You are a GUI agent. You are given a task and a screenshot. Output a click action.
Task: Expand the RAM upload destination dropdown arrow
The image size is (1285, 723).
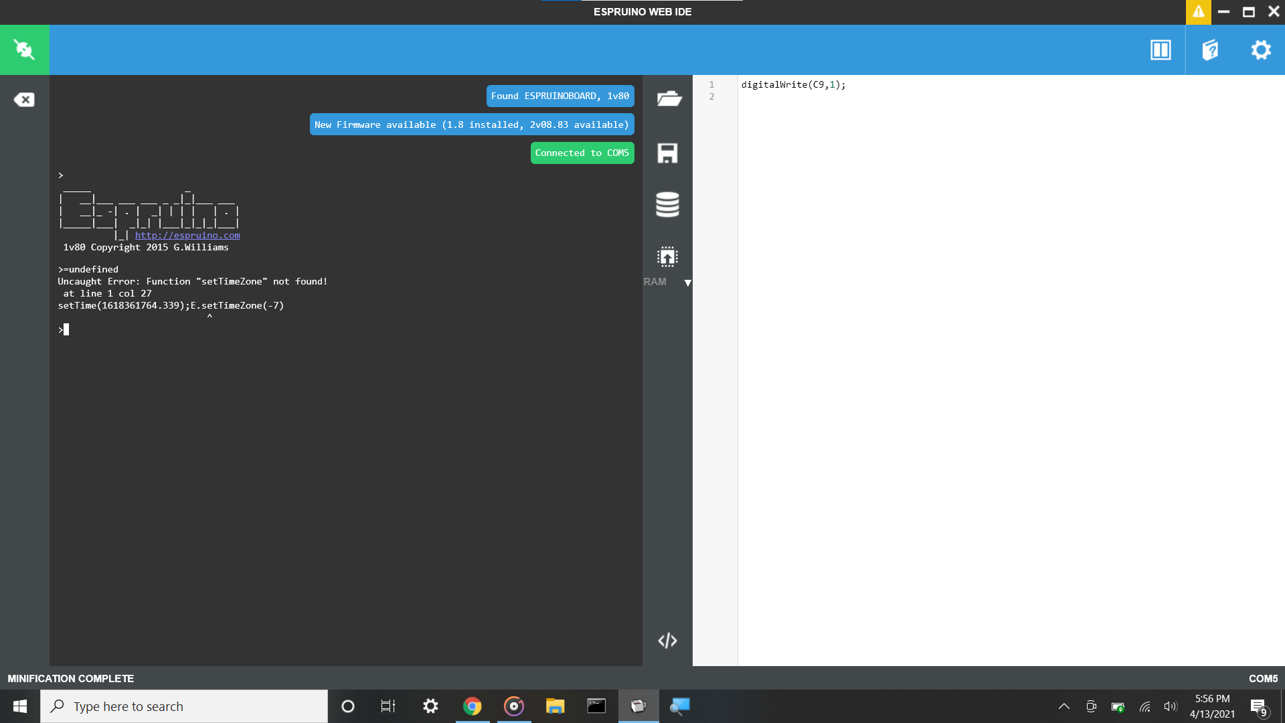(x=687, y=283)
